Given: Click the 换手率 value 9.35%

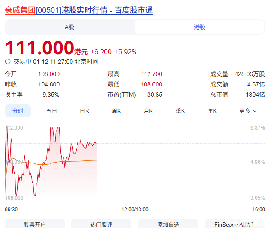Looking at the screenshot, I should [x=51, y=95].
